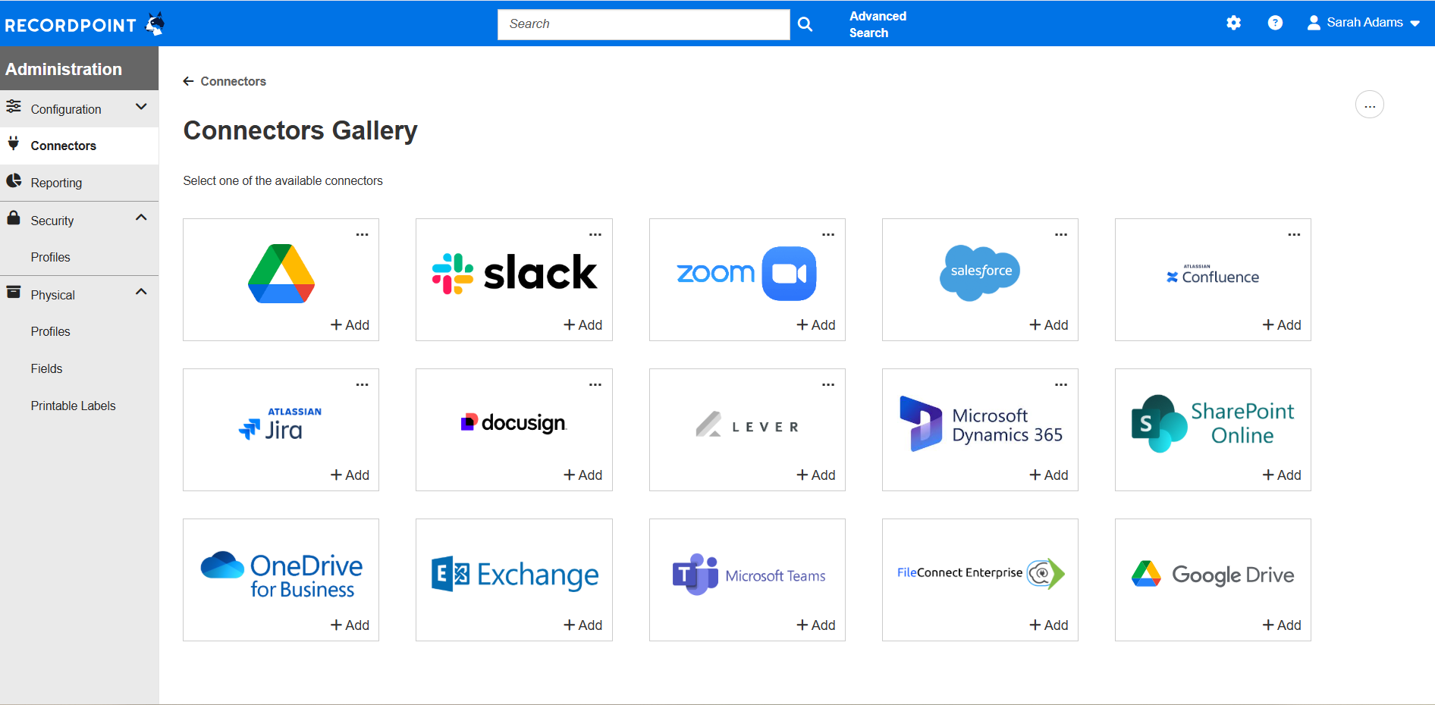Click the RecordPoint logo
This screenshot has height=705, width=1435.
click(x=85, y=24)
